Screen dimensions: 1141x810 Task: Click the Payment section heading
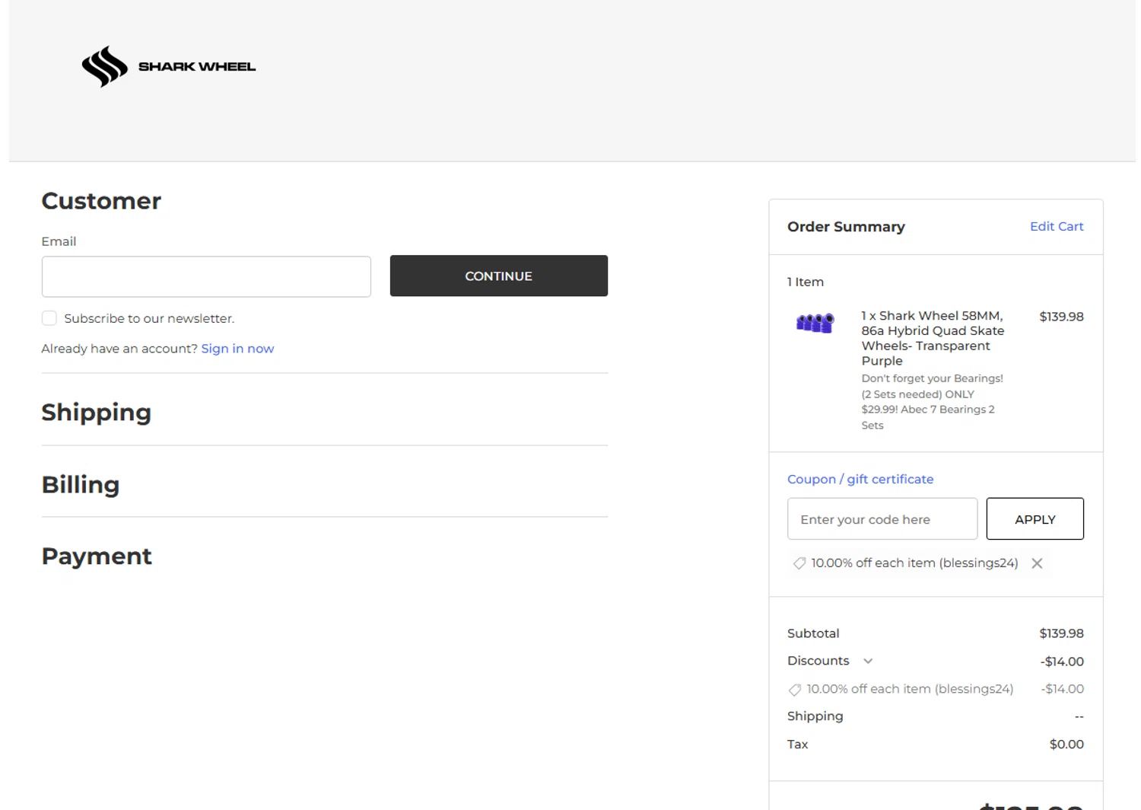pyautogui.click(x=97, y=556)
